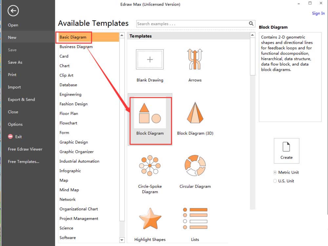Click the search magnifier icon
328x246 pixels.
click(251, 23)
